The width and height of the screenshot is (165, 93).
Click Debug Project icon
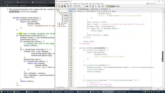[x=99, y=6]
